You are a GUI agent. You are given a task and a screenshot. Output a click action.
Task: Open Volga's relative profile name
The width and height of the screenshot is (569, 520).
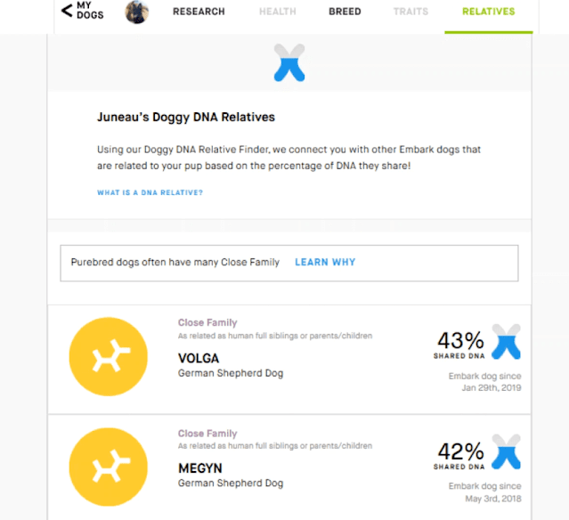click(x=199, y=359)
